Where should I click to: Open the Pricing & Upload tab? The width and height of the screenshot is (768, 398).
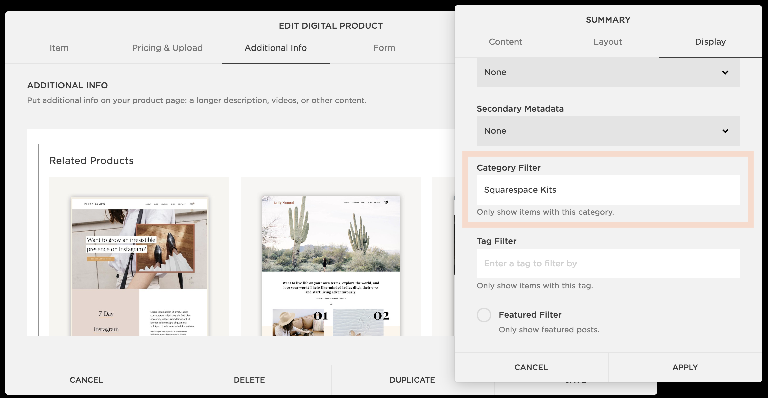(x=167, y=48)
